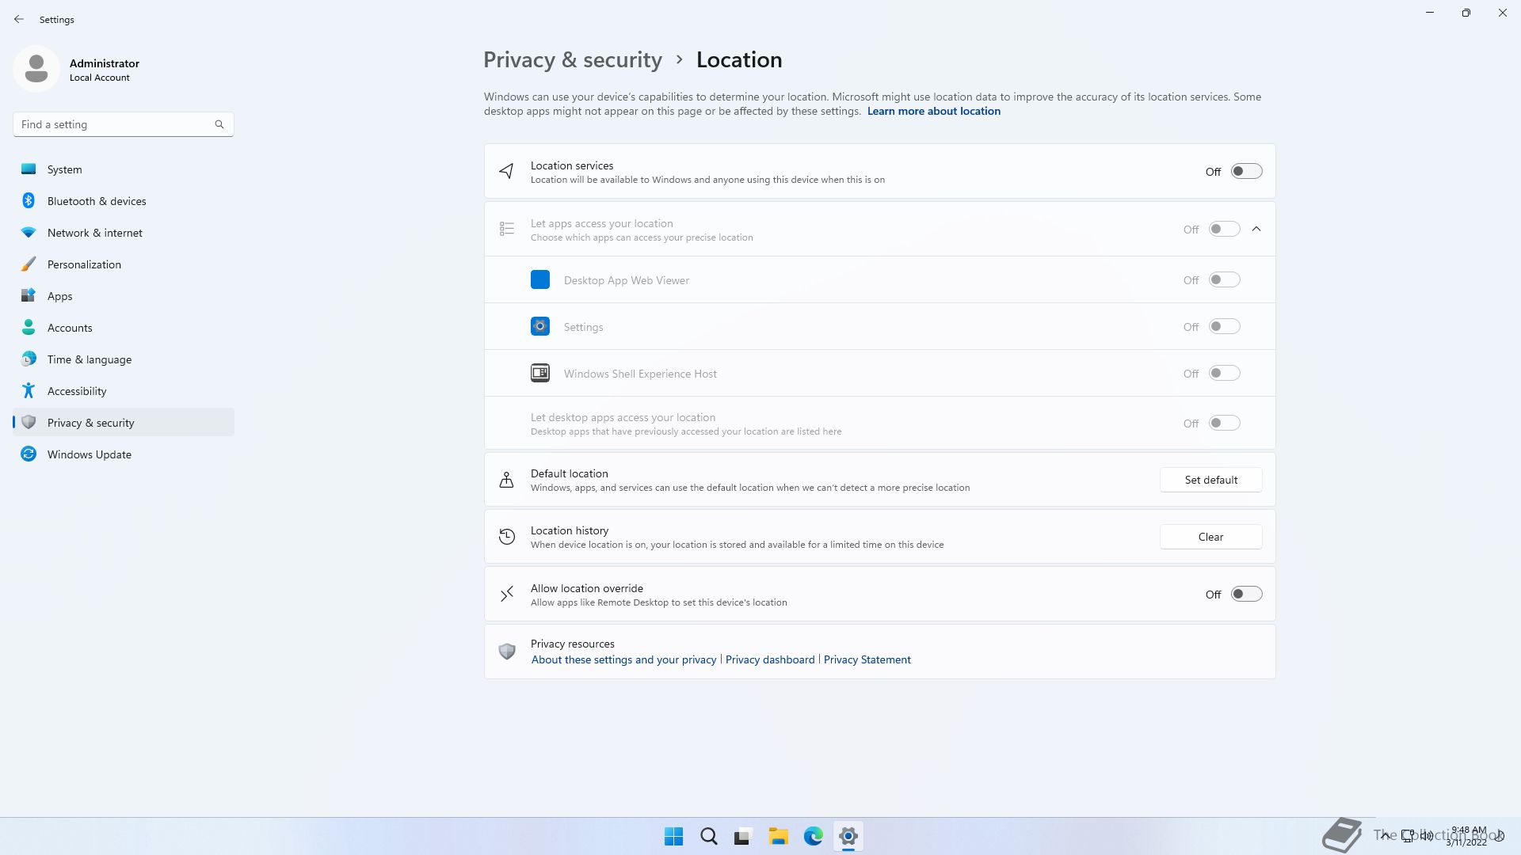Viewport: 1521px width, 855px height.
Task: Click the Settings gear in the taskbar
Action: click(x=848, y=836)
